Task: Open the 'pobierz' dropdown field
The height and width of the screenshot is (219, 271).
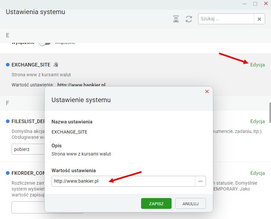Action: tap(28, 149)
